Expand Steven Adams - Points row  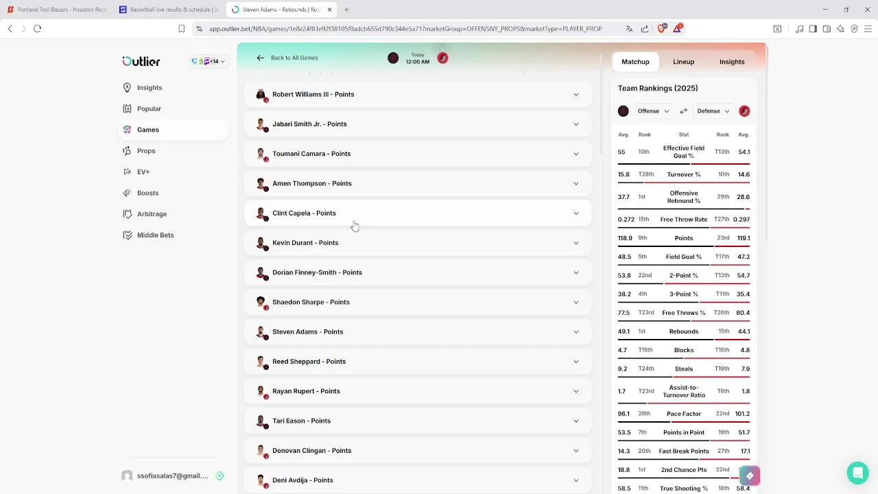tap(418, 332)
